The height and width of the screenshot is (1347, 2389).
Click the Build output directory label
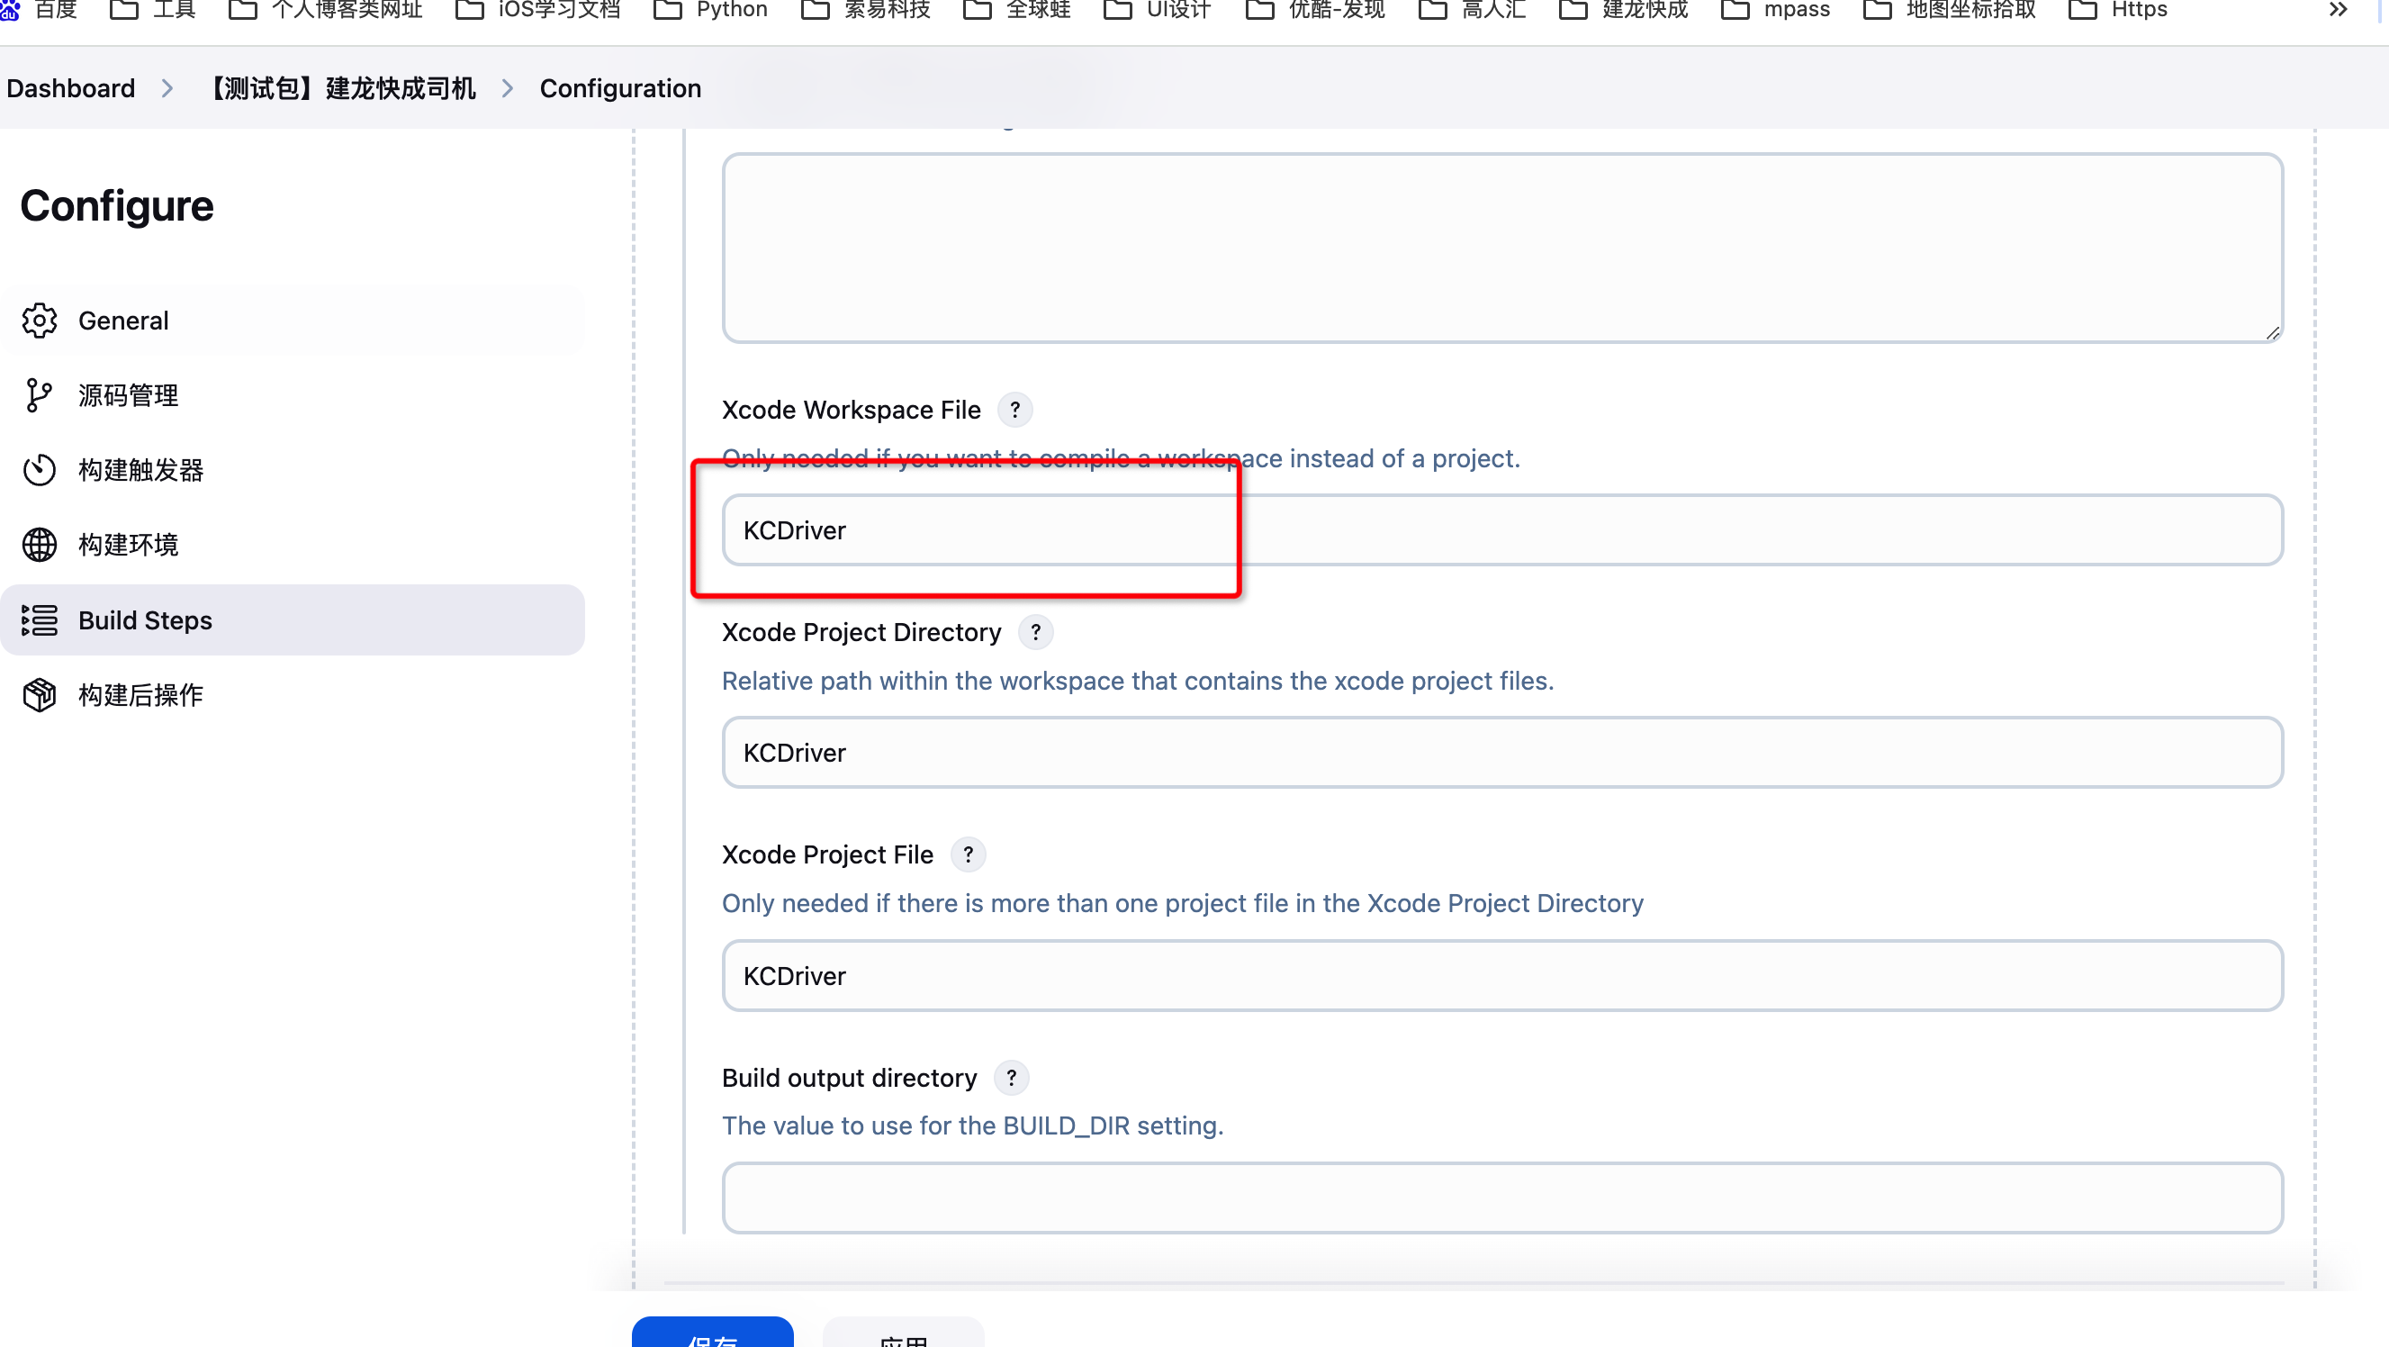(849, 1078)
